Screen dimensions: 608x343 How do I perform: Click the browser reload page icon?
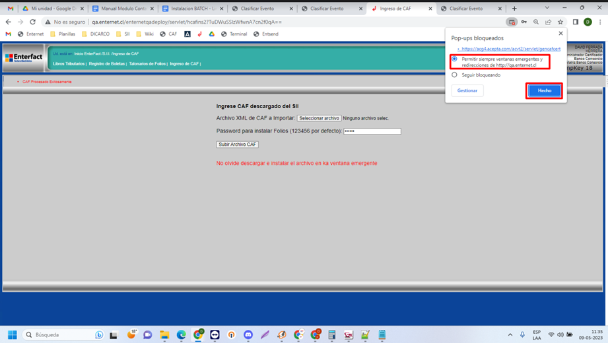click(x=32, y=22)
